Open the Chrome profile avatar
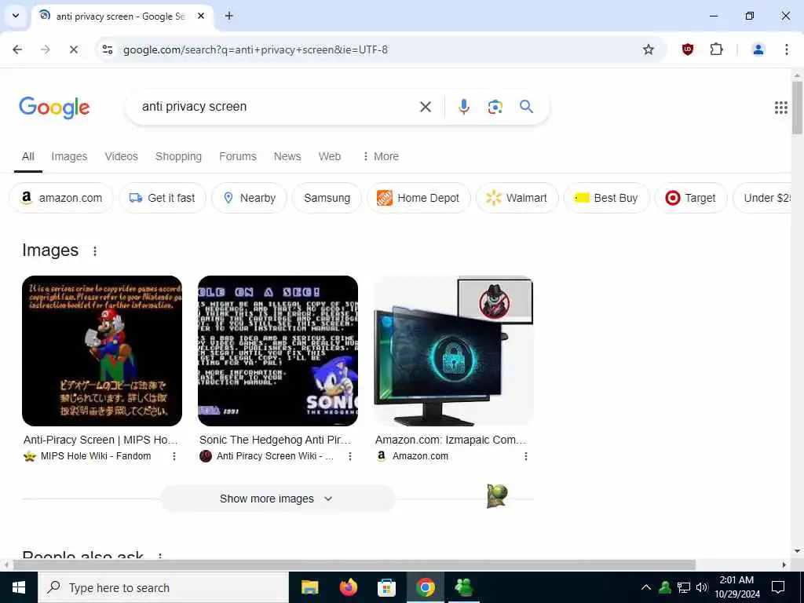 758,49
